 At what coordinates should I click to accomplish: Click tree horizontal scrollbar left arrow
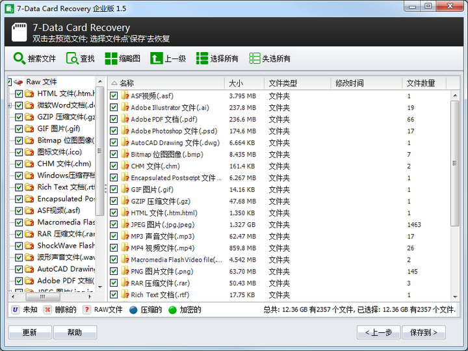pos(12,296)
